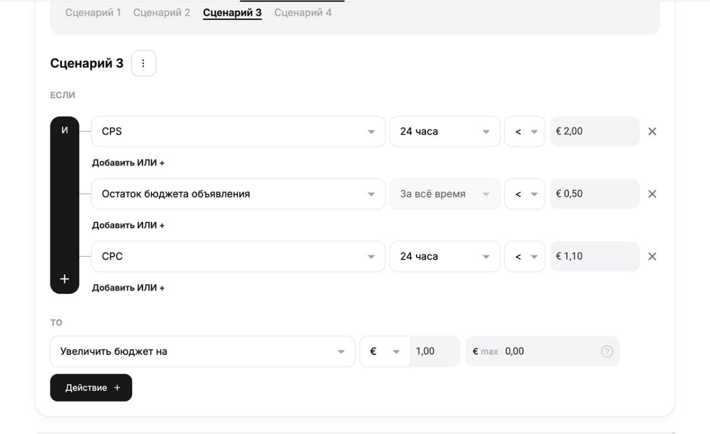
Task: Click the Действие + button
Action: point(91,388)
